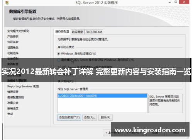Viewport: 193px width, 140px height.
Task: Click 添加当前用户(C) button
Action: click(69, 118)
